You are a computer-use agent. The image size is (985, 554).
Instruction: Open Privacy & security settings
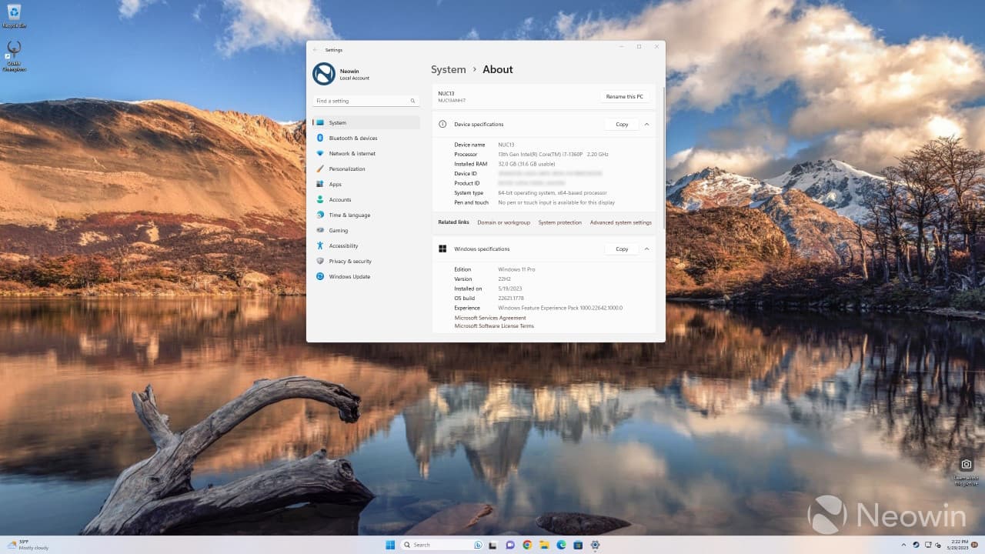tap(349, 262)
